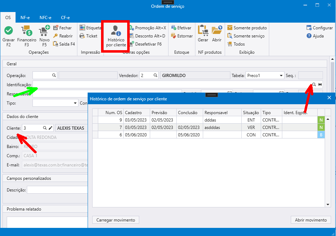Switch to the NF-e tab
Screen dimensions: 336x236
coord(25,18)
